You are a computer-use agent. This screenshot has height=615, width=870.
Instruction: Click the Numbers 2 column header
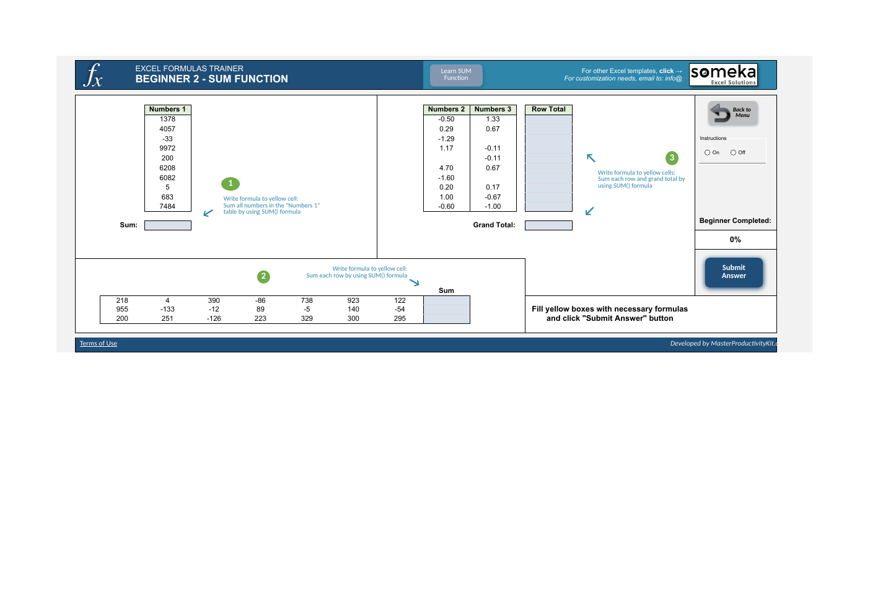coord(447,110)
